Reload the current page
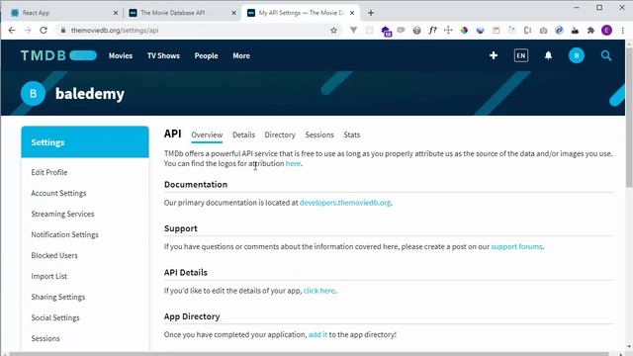633x356 pixels. (44, 31)
